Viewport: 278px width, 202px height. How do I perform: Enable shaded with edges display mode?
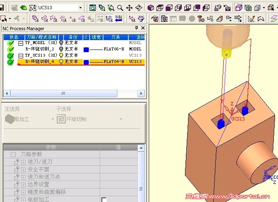pyautogui.click(x=238, y=8)
